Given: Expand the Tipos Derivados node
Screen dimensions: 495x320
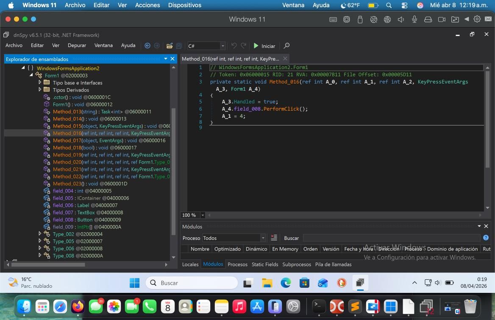Looking at the screenshot, I should [40, 90].
